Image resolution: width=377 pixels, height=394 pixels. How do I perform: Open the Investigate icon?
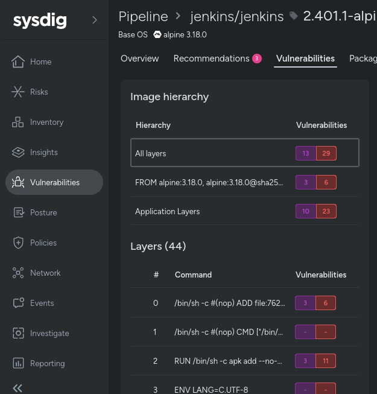coord(18,333)
